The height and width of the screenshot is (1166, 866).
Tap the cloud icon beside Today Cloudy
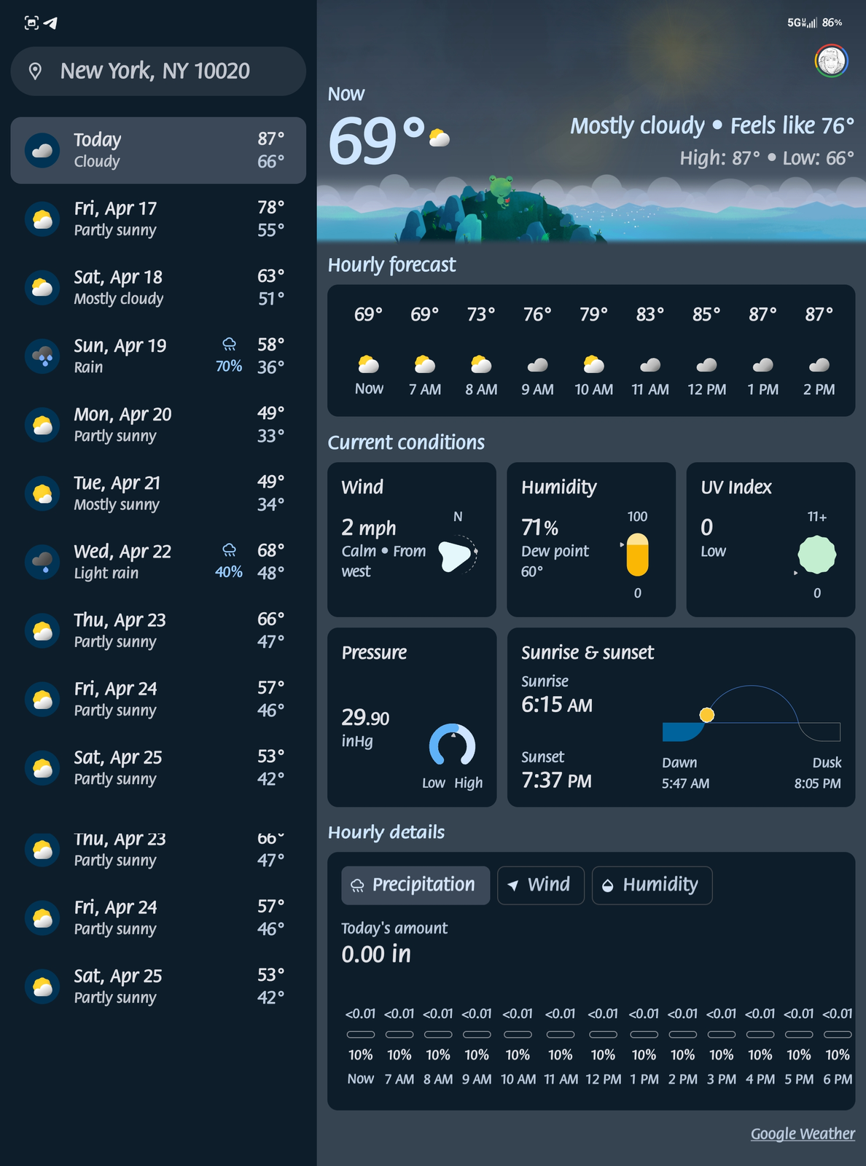tap(42, 150)
